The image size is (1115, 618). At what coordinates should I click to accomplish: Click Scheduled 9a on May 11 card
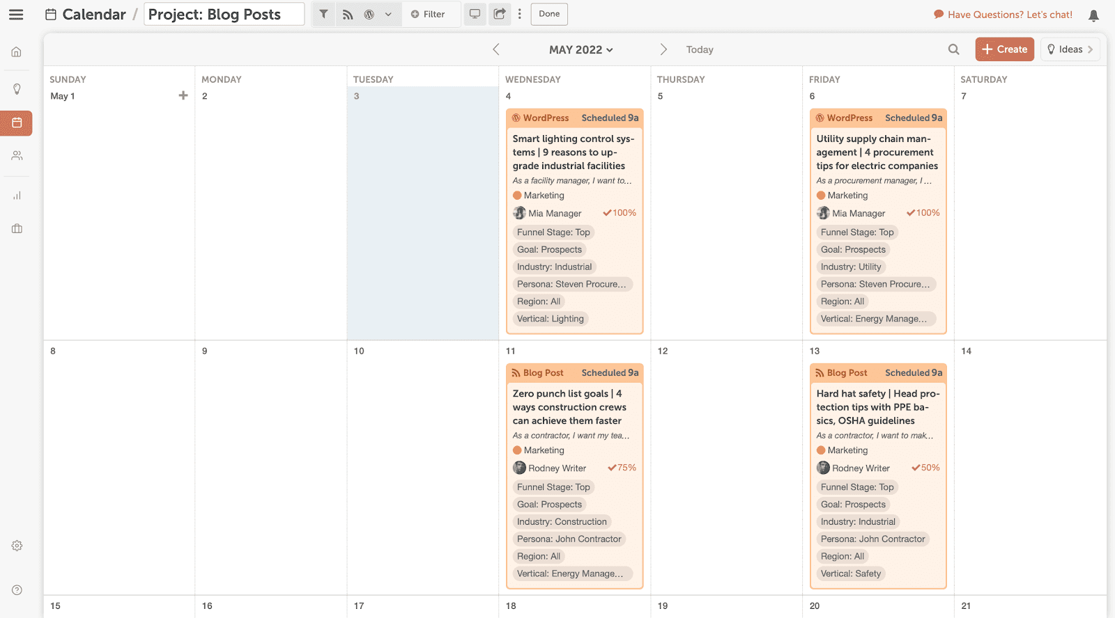610,373
